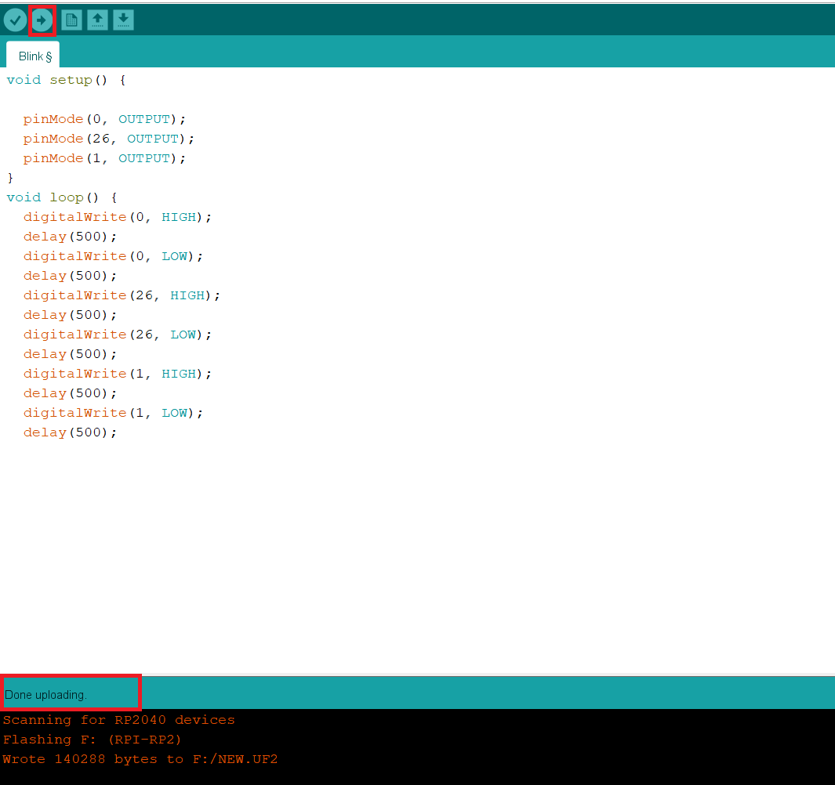Click the Wrote 140288 bytes console line
The image size is (835, 785).
coord(140,759)
